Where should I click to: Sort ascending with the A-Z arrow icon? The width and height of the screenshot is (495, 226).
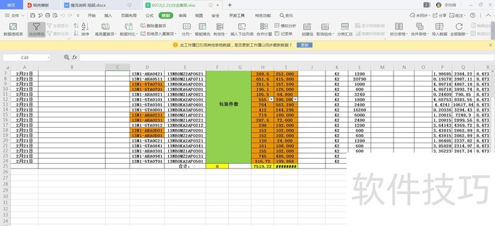[76, 26]
